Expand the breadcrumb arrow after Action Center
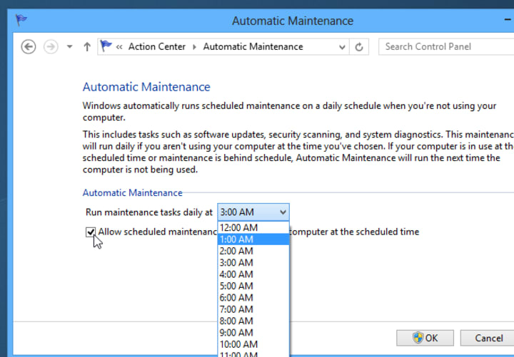The height and width of the screenshot is (357, 514). (x=194, y=47)
